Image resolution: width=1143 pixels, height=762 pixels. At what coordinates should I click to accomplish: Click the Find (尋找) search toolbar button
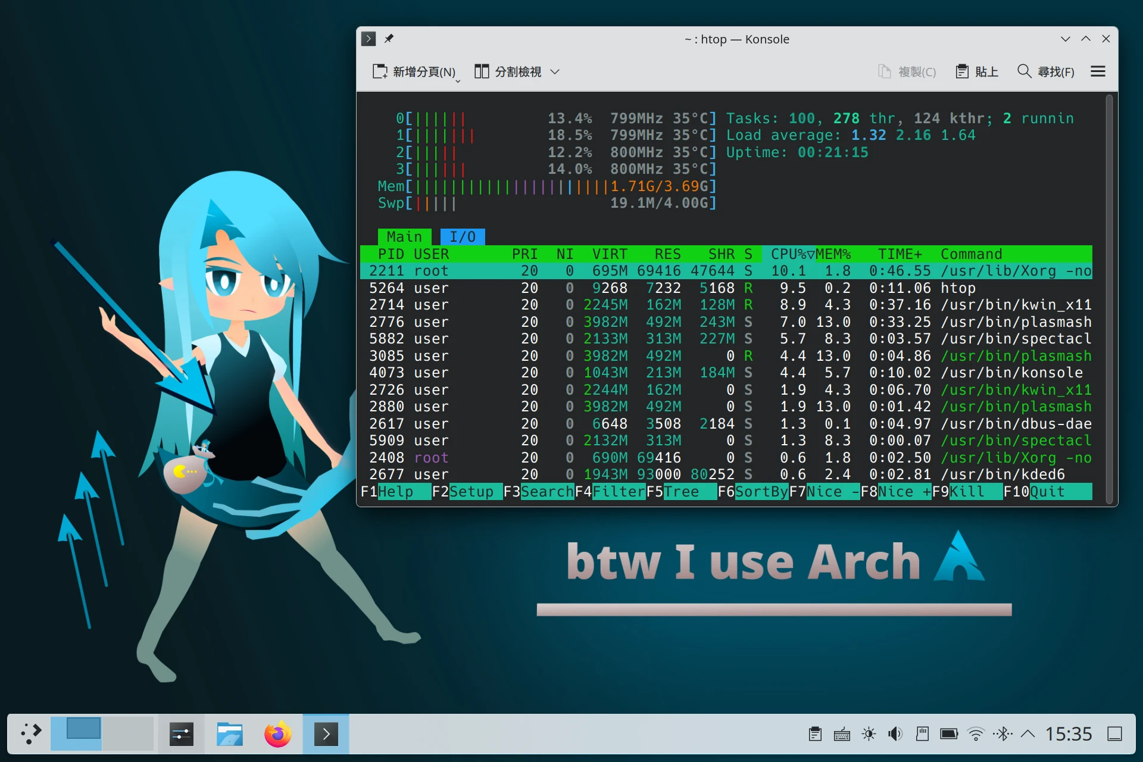tap(1046, 71)
